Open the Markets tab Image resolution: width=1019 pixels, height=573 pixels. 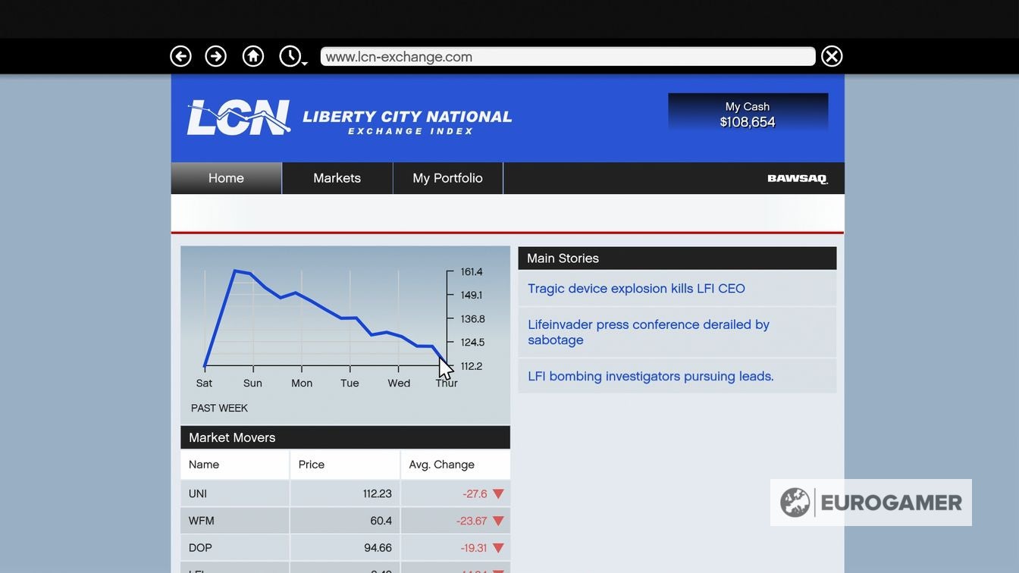337,178
